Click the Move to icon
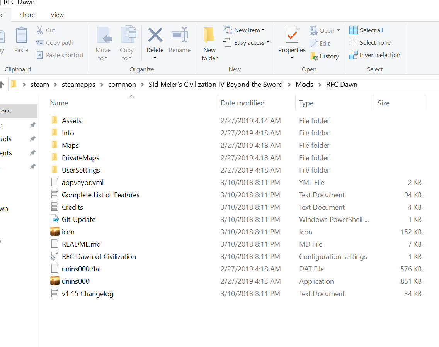 click(104, 35)
